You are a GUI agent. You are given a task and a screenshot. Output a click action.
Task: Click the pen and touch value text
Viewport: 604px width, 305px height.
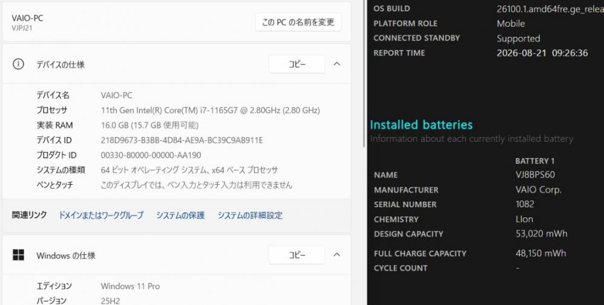tap(196, 185)
